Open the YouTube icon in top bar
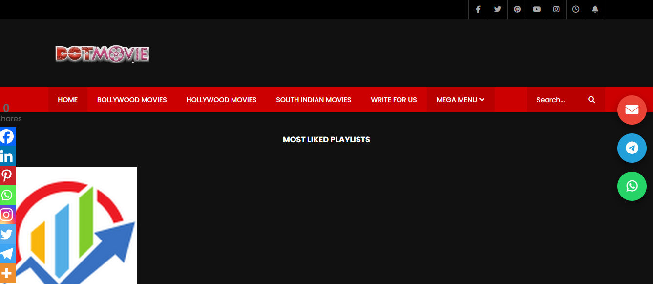 click(x=537, y=9)
